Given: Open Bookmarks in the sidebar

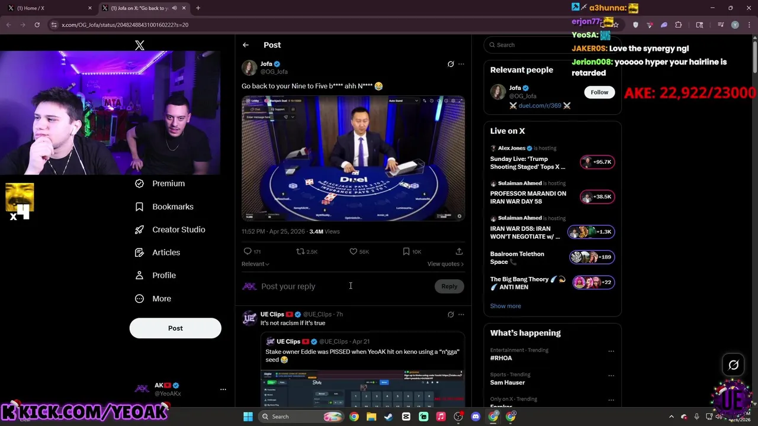Looking at the screenshot, I should pyautogui.click(x=165, y=206).
